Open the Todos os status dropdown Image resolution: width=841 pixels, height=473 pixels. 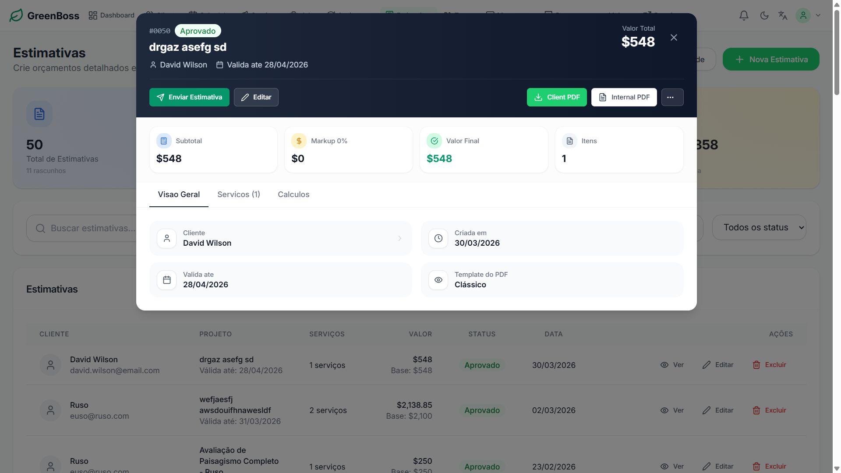point(759,227)
